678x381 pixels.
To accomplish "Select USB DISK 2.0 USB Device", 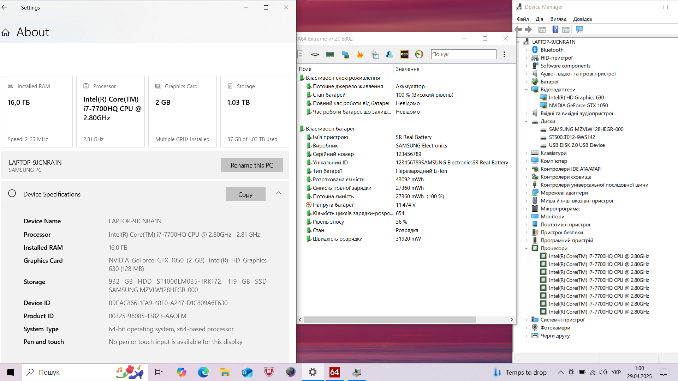I will pos(577,145).
